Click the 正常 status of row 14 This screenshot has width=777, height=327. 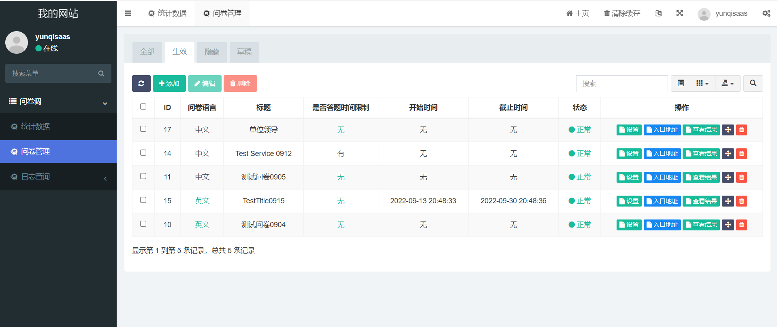(580, 154)
